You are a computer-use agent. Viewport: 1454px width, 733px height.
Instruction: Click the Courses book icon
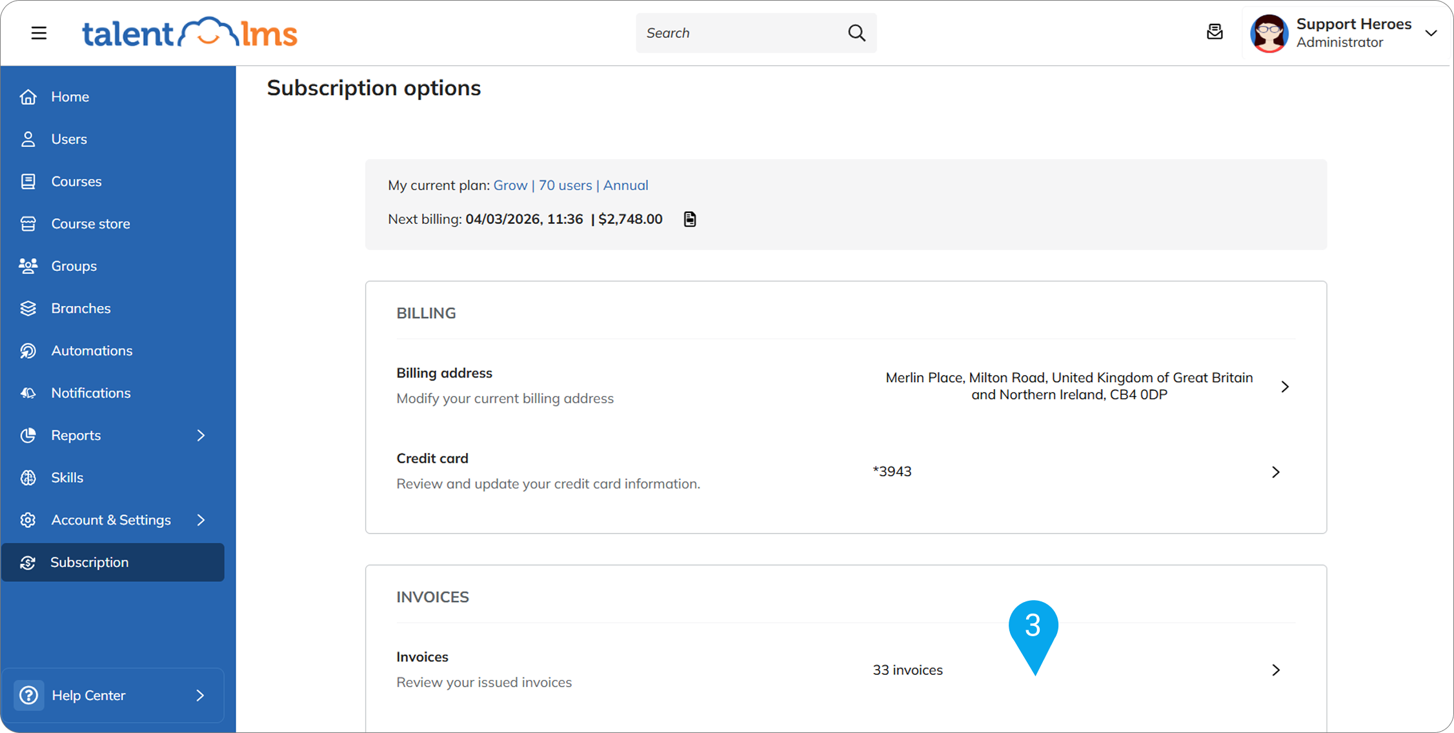tap(28, 181)
